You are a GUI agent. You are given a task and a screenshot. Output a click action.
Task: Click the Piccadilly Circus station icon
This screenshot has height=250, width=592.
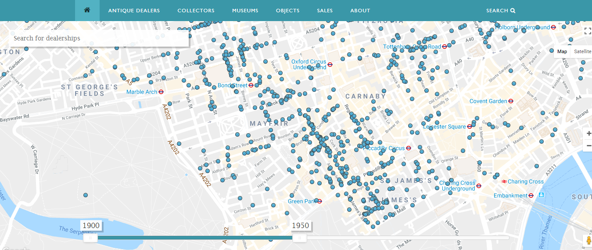point(409,148)
